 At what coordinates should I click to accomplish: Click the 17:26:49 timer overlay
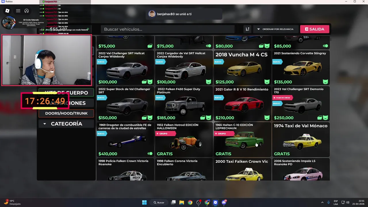pos(45,101)
